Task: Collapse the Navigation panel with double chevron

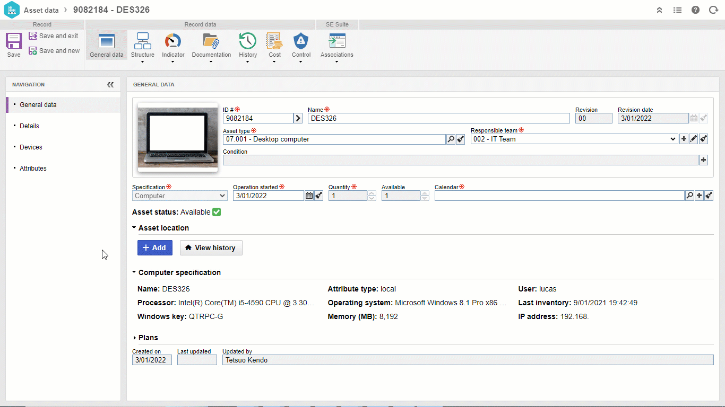Action: click(x=110, y=85)
